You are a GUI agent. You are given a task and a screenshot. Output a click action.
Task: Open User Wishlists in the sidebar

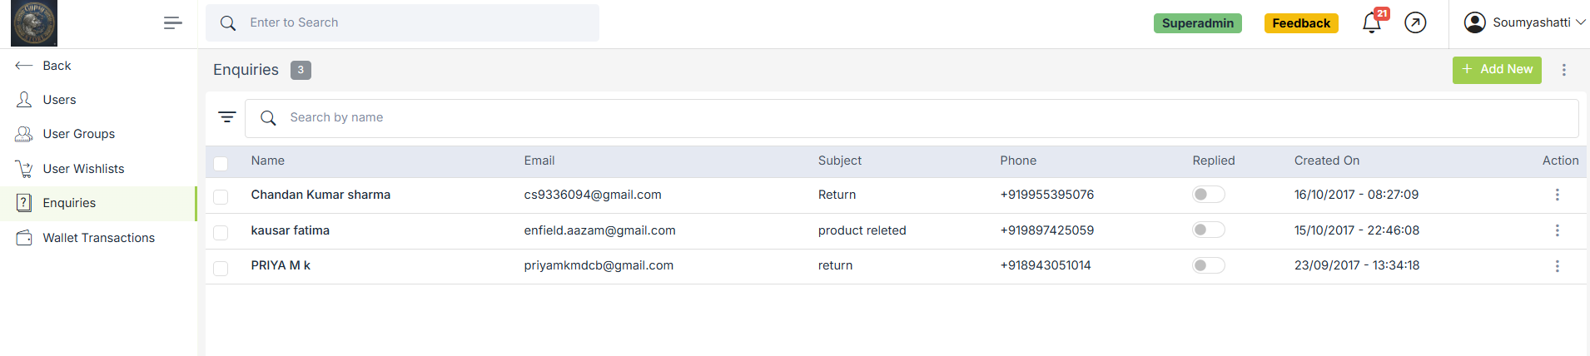pos(83,169)
